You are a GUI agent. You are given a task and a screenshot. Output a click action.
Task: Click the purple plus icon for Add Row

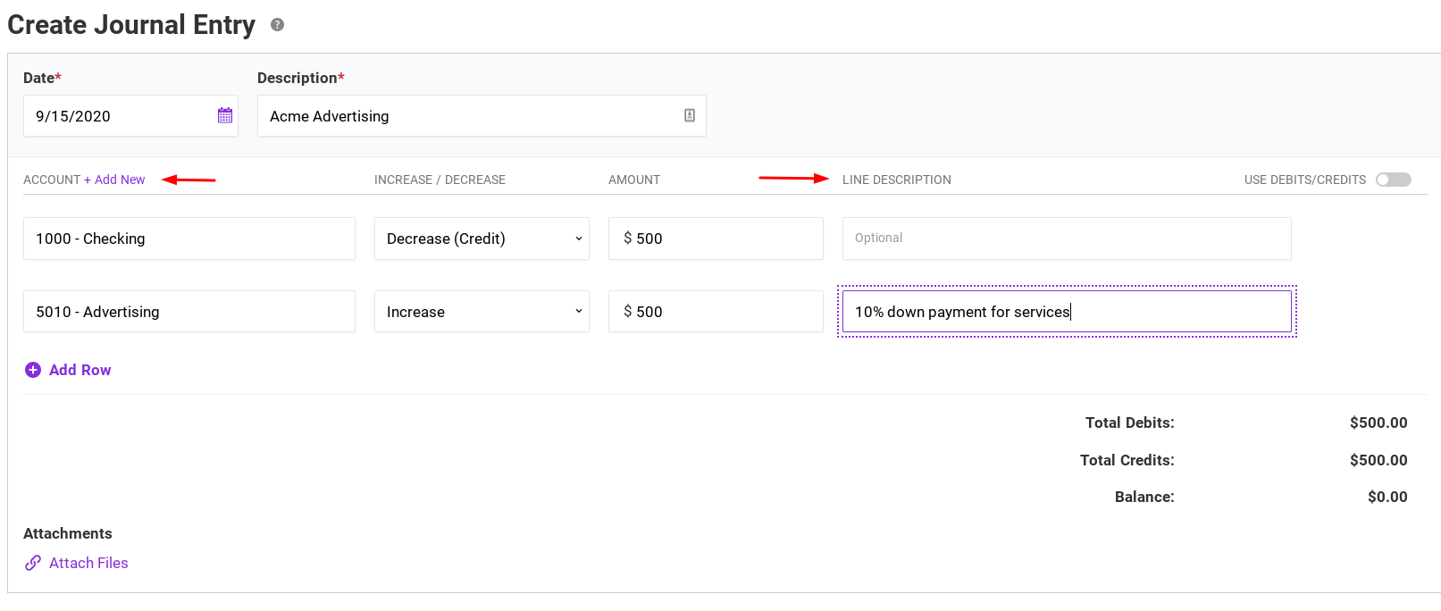tap(33, 370)
